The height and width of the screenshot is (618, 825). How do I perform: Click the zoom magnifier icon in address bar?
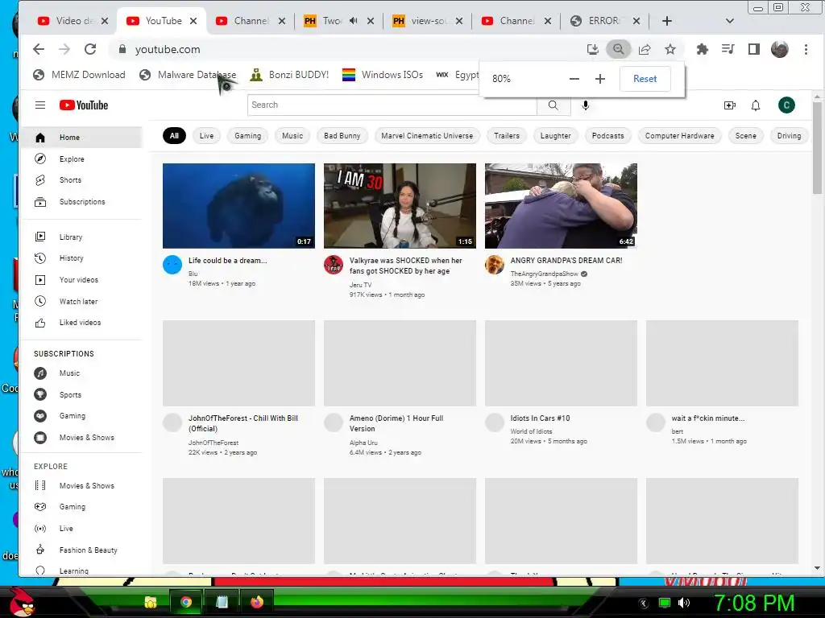coord(618,49)
